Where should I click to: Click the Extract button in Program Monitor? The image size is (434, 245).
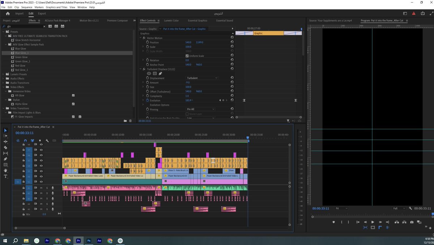click(x=404, y=222)
